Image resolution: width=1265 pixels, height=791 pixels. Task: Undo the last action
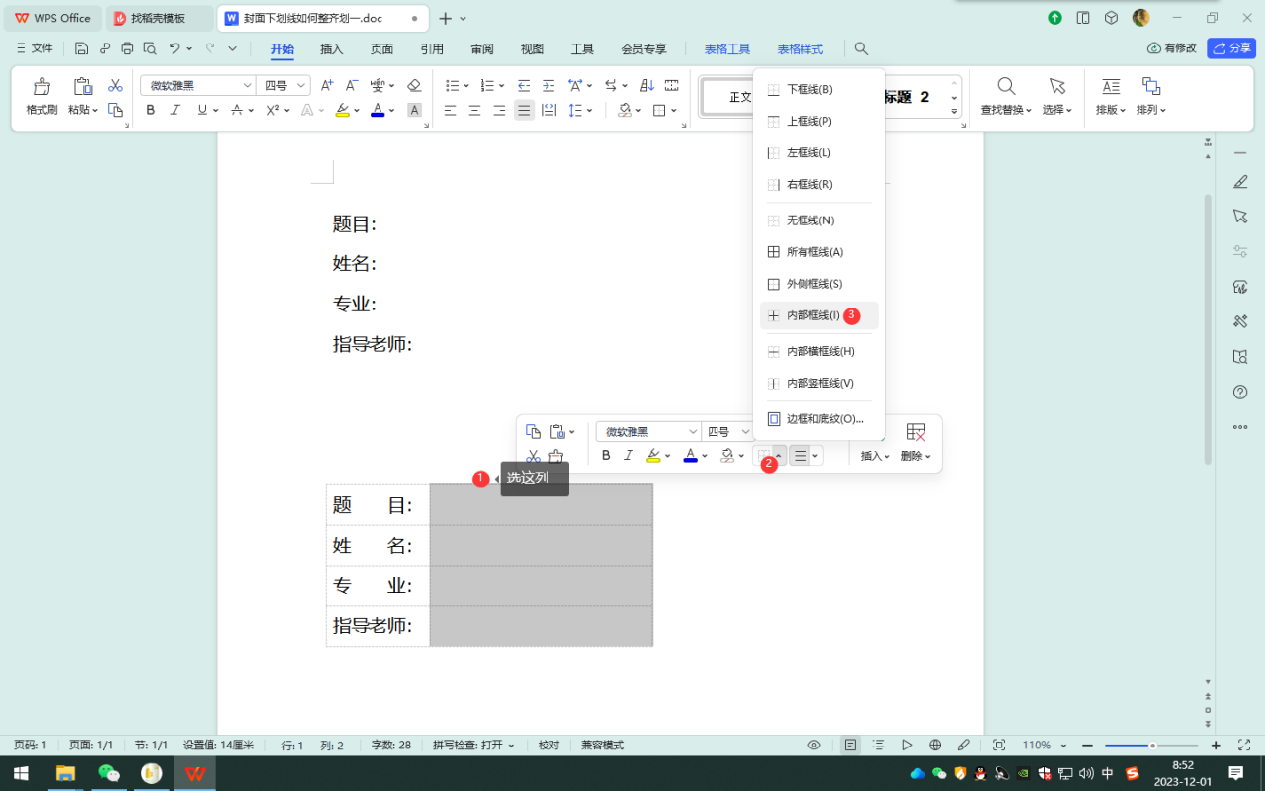click(174, 48)
